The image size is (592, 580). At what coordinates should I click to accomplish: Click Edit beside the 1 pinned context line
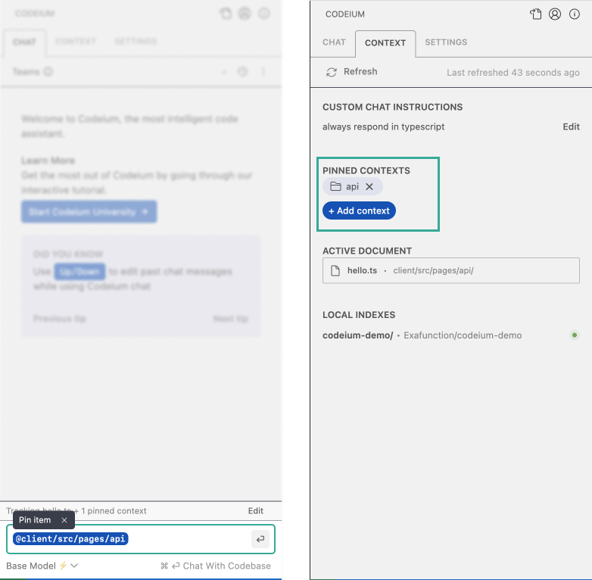256,511
